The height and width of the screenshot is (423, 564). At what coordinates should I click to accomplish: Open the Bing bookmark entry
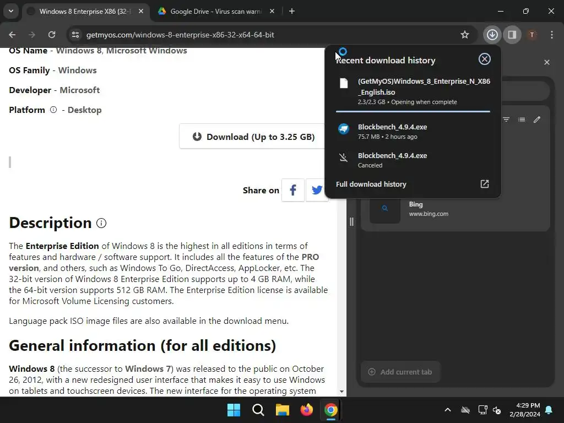[455, 209]
